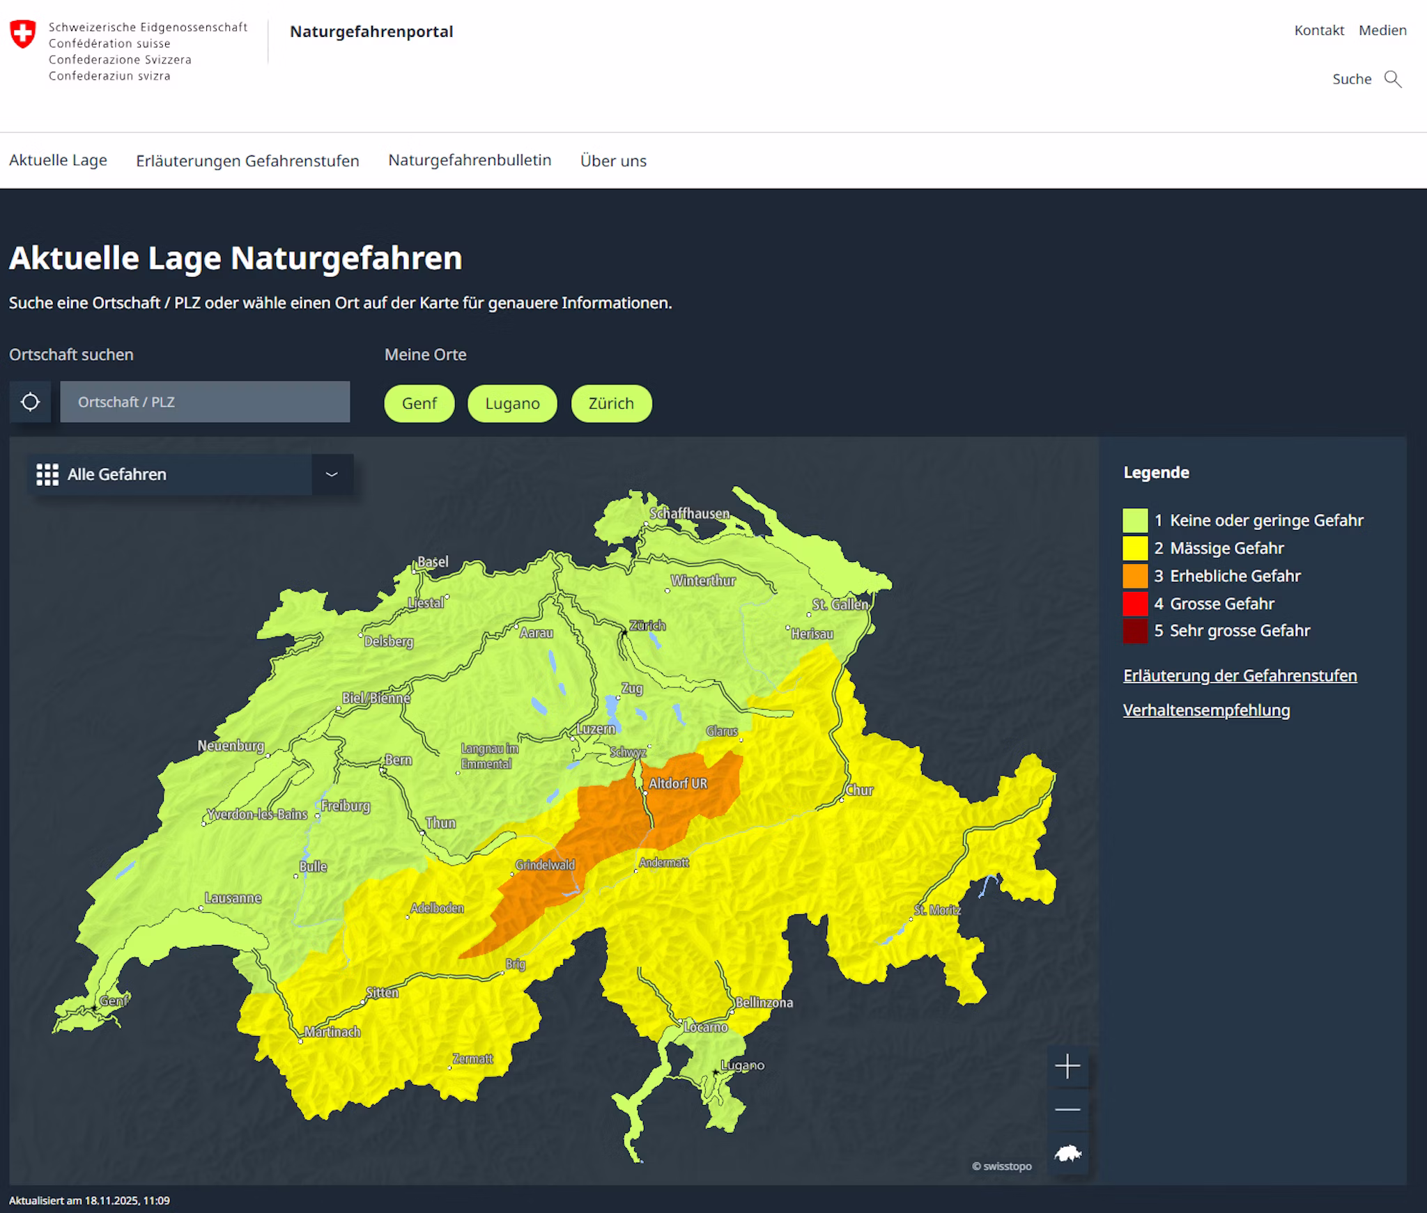This screenshot has height=1213, width=1427.
Task: Click the 'Ortschaft / PLZ' input field
Action: point(205,402)
